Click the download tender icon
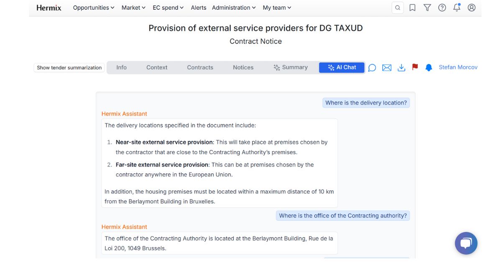The height and width of the screenshot is (263, 502). click(x=401, y=67)
